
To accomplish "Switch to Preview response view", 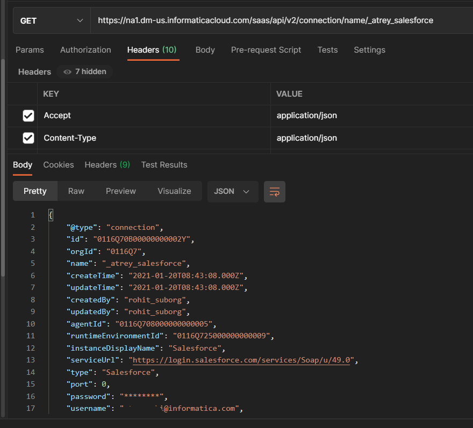I will tap(120, 191).
